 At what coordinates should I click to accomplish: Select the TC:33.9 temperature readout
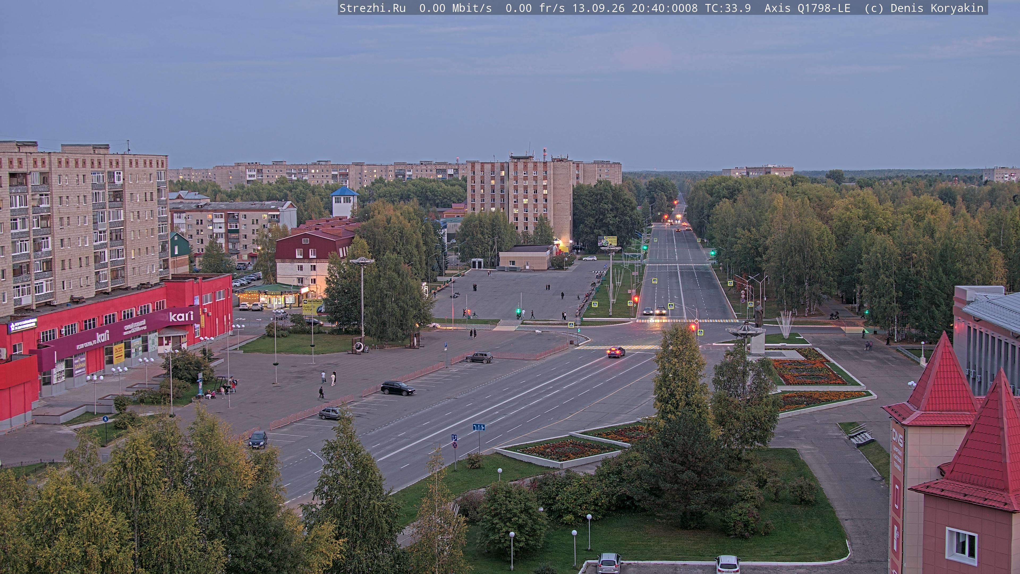[x=728, y=8]
